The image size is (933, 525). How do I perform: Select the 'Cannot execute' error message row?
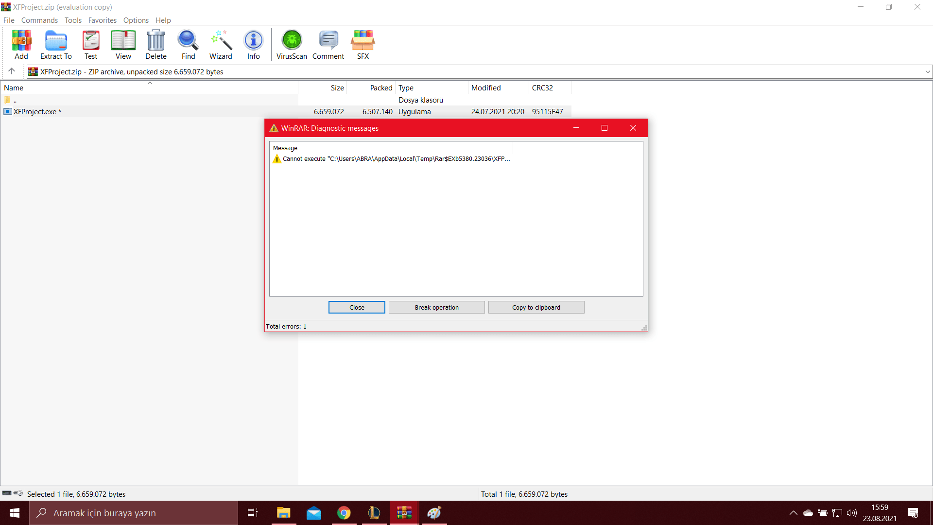[391, 159]
